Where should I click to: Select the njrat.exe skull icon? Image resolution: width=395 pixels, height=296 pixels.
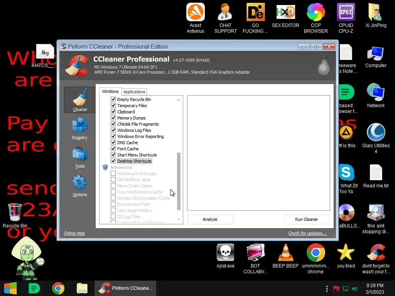point(225,256)
